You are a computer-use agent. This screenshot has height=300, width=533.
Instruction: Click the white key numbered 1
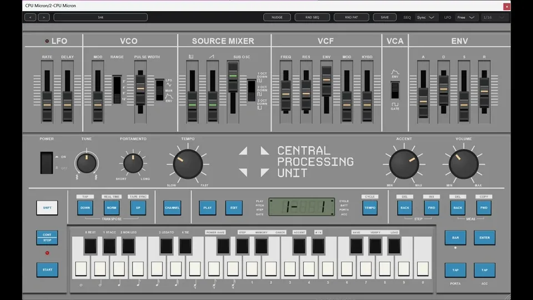(x=252, y=269)
